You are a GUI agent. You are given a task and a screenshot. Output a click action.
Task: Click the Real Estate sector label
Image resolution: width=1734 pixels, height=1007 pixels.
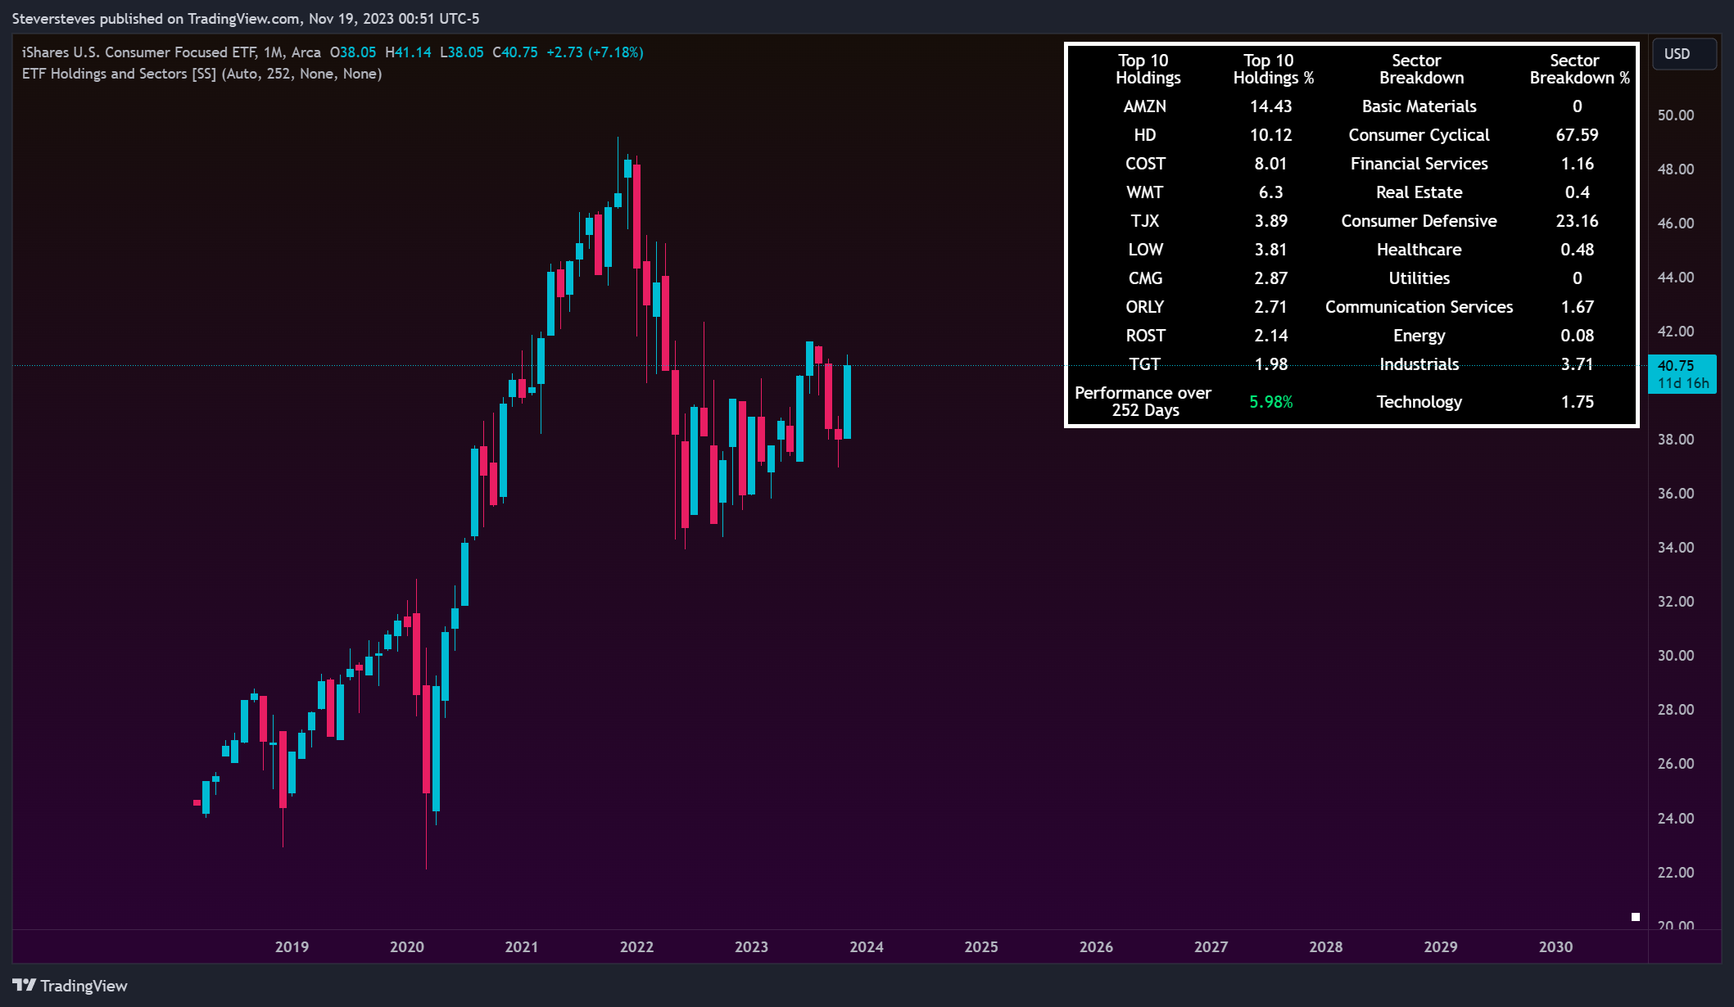pos(1419,192)
